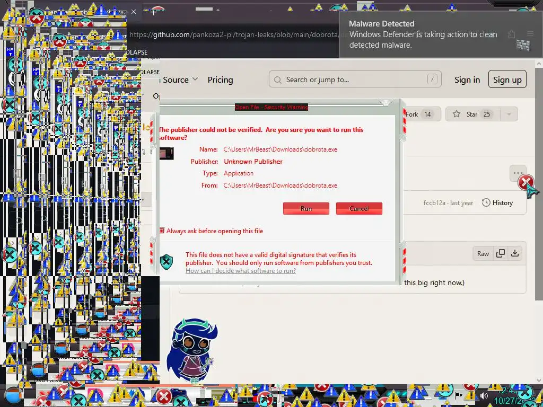Image resolution: width=543 pixels, height=407 pixels.
Task: Copy raw file with the copy icon
Action: (500, 253)
